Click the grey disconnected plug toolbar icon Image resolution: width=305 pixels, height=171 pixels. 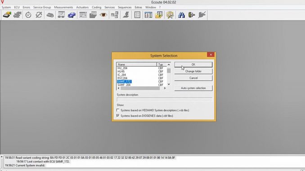point(202,15)
